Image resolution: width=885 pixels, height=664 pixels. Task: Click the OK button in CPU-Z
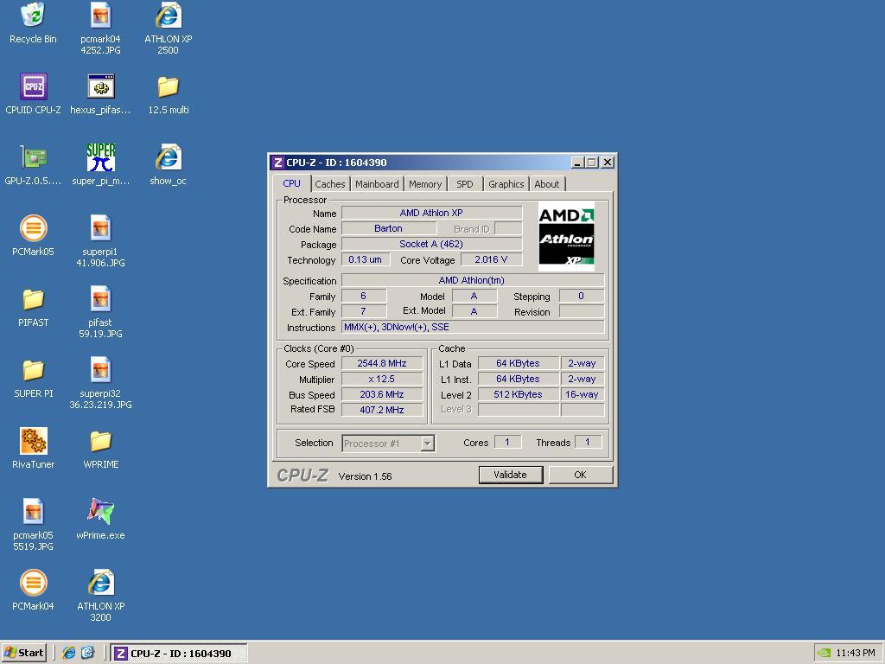pos(580,475)
